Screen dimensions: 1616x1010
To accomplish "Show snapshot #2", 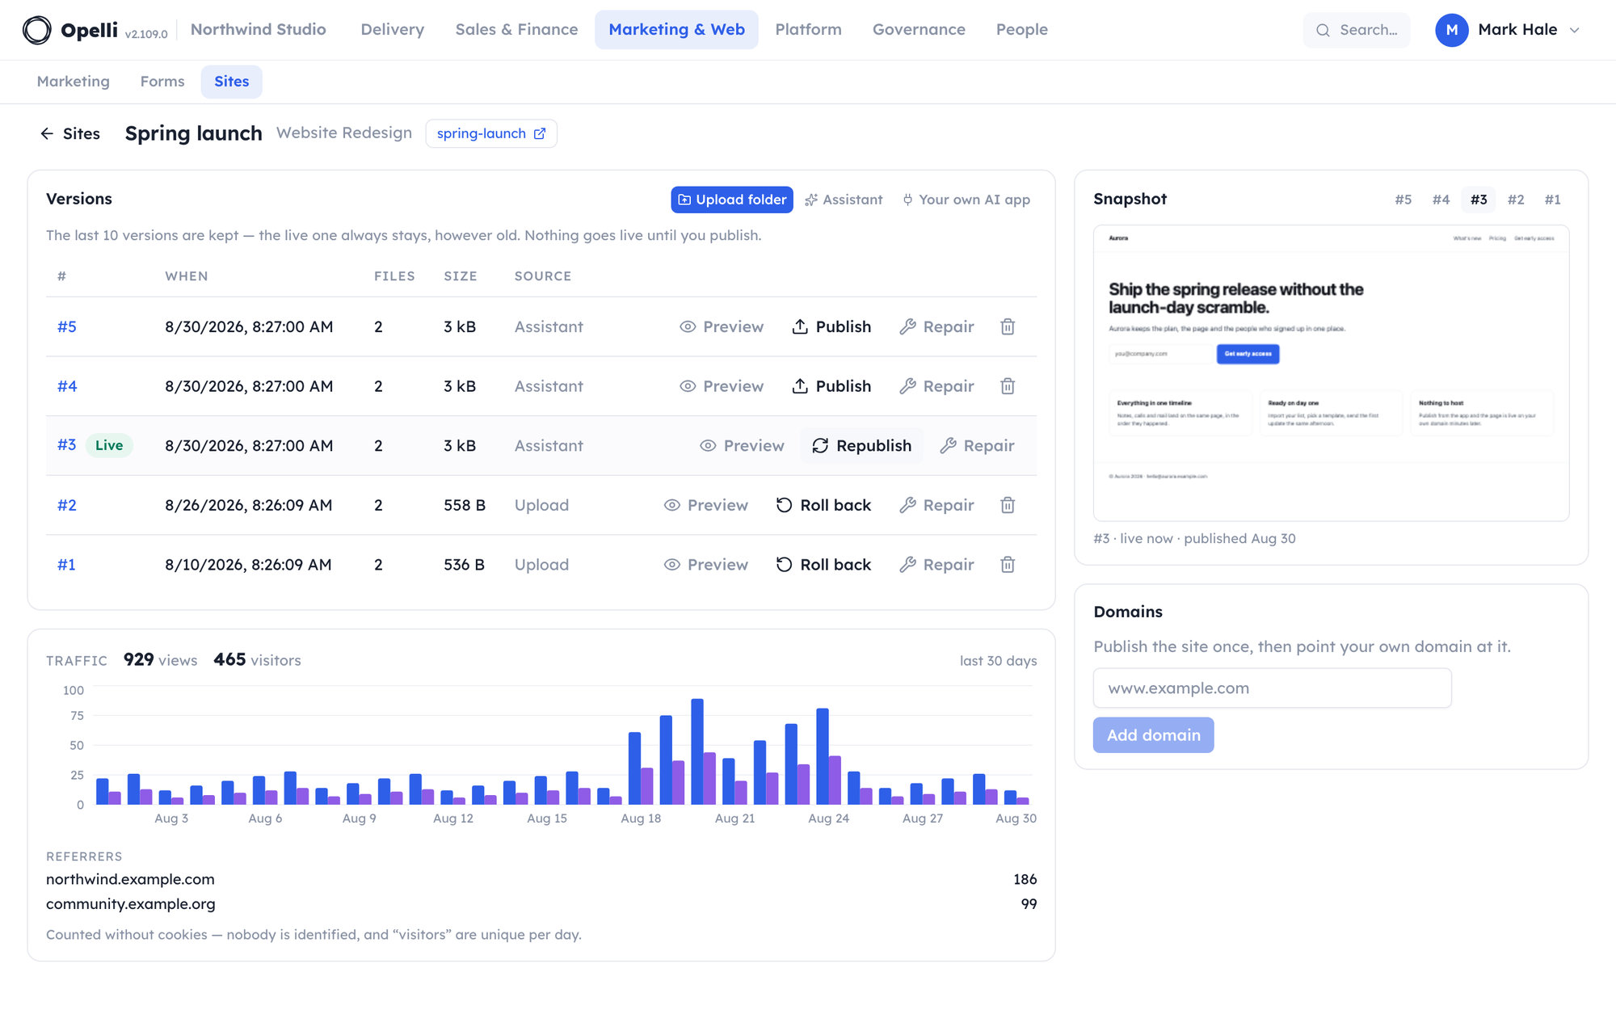I will tap(1516, 200).
